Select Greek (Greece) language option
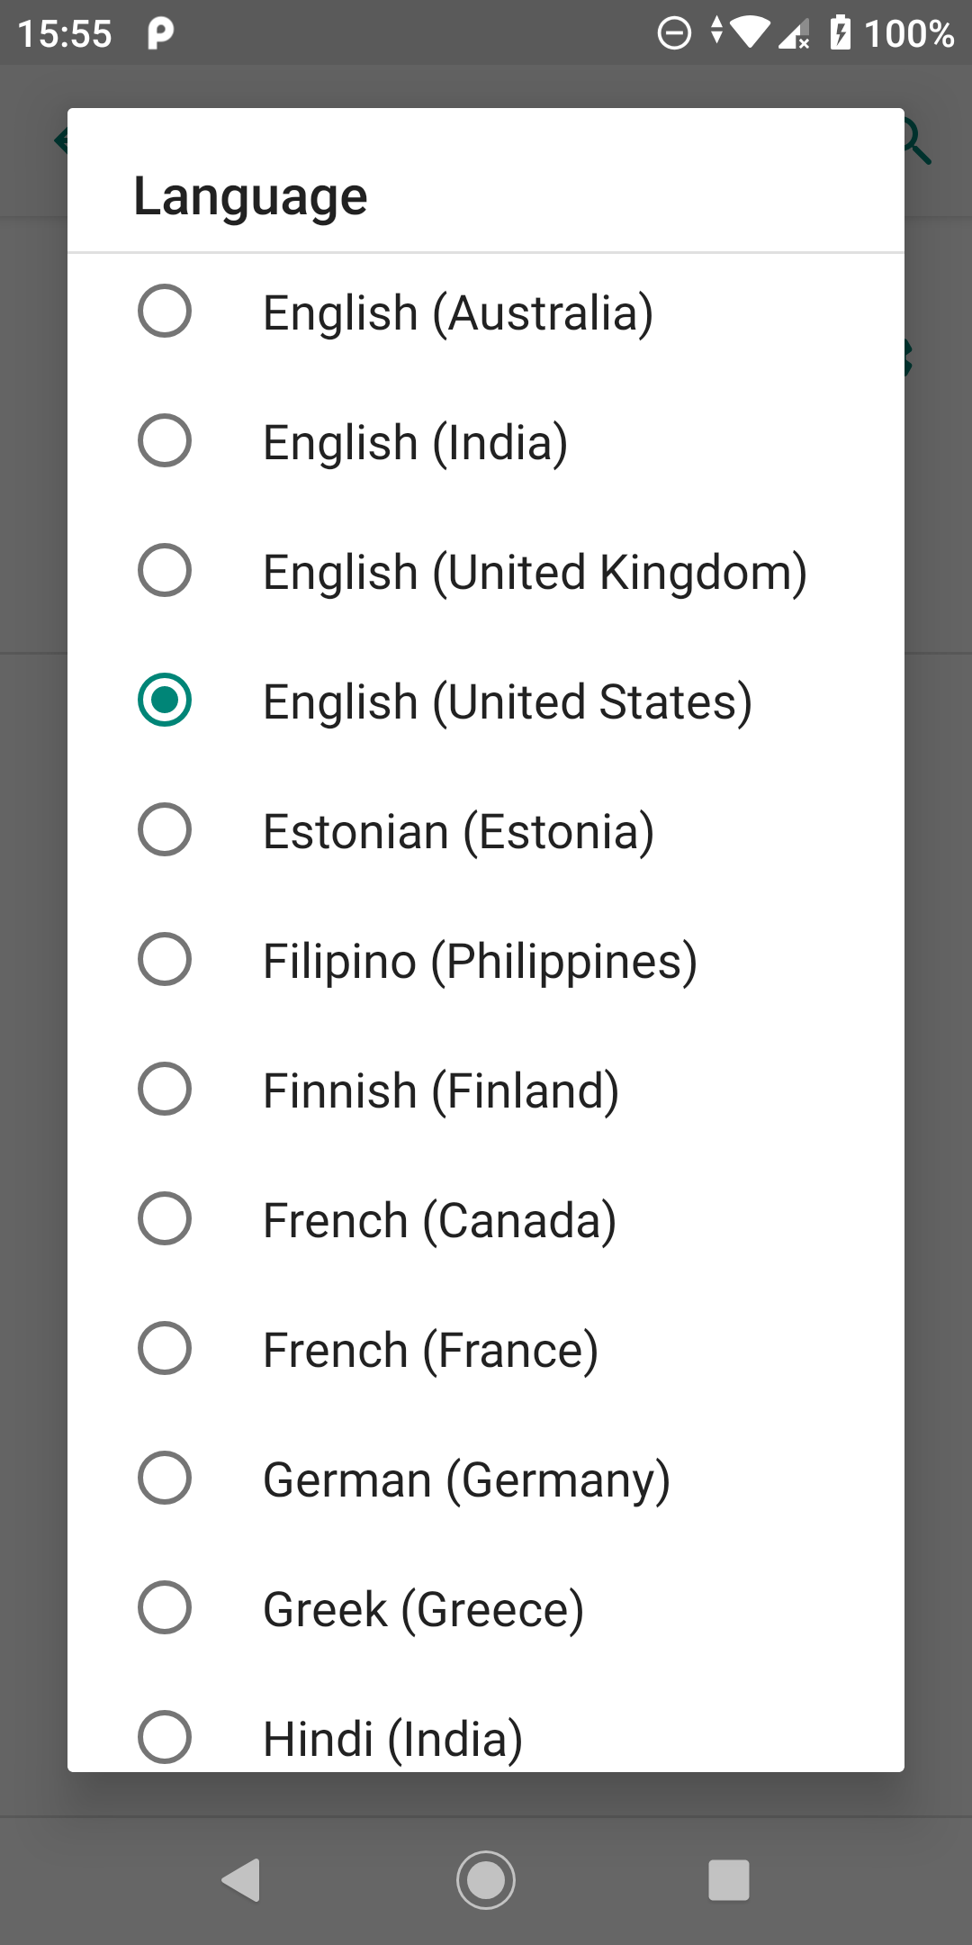972x1945 pixels. 165,1608
